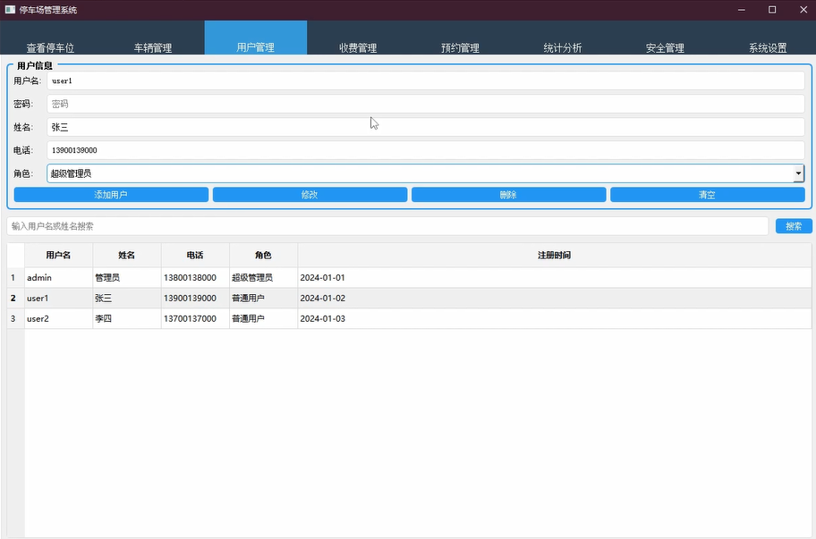Select the admin username cell
Image resolution: width=816 pixels, height=539 pixels.
click(x=59, y=278)
